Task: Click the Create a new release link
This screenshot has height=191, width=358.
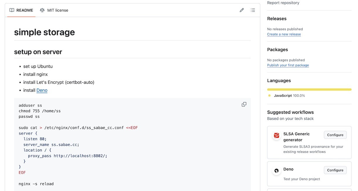Action: 284,34
